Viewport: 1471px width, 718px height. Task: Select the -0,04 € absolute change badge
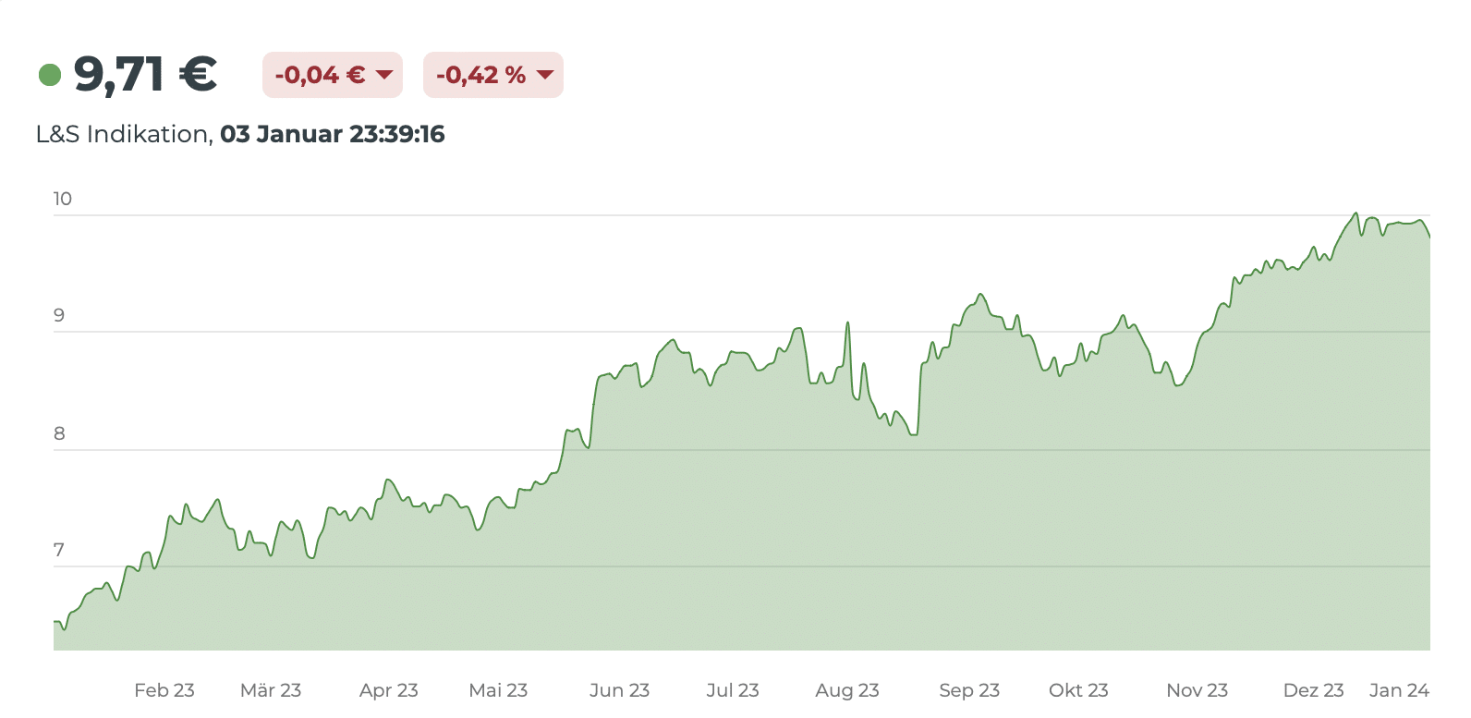pos(332,75)
